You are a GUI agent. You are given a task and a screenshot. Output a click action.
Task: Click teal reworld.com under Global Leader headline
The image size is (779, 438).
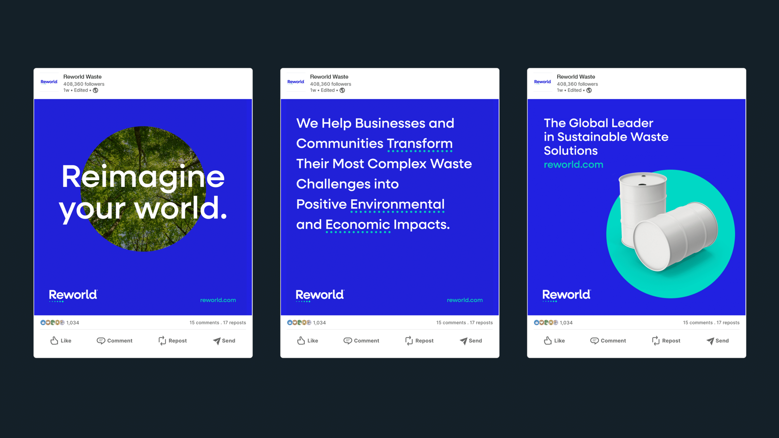(574, 165)
